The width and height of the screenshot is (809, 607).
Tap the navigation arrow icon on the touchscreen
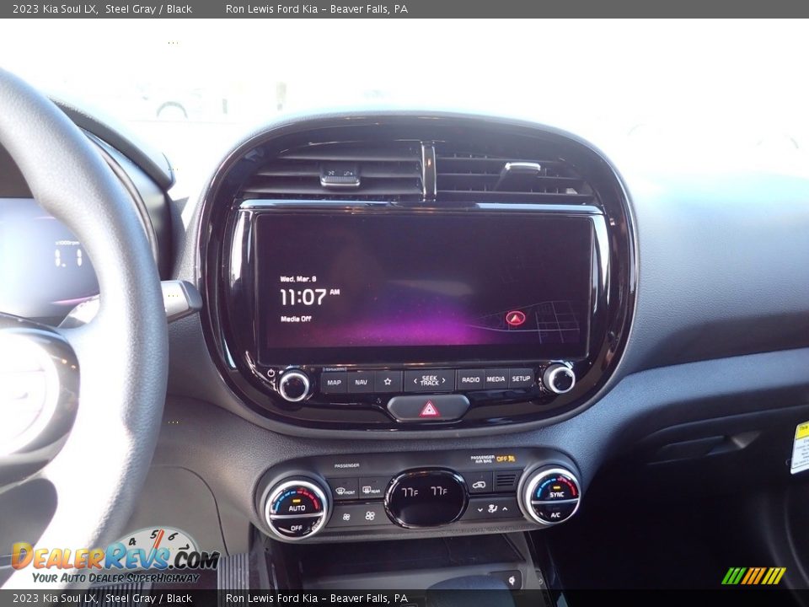pos(515,318)
